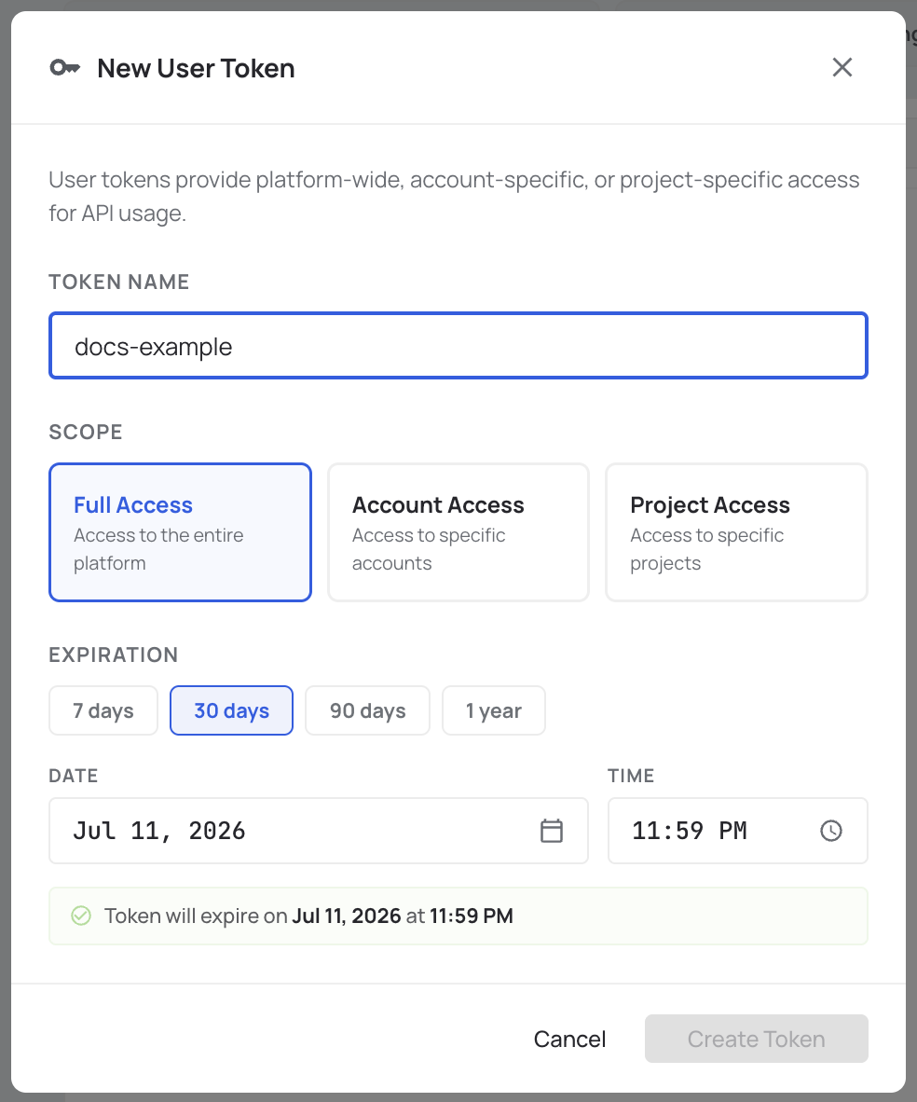This screenshot has width=917, height=1102.
Task: Click the 'User tokens provide platform-wide' description
Action: 454,196
